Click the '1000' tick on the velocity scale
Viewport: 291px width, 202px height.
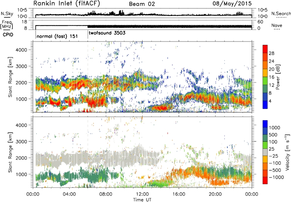tap(274, 128)
